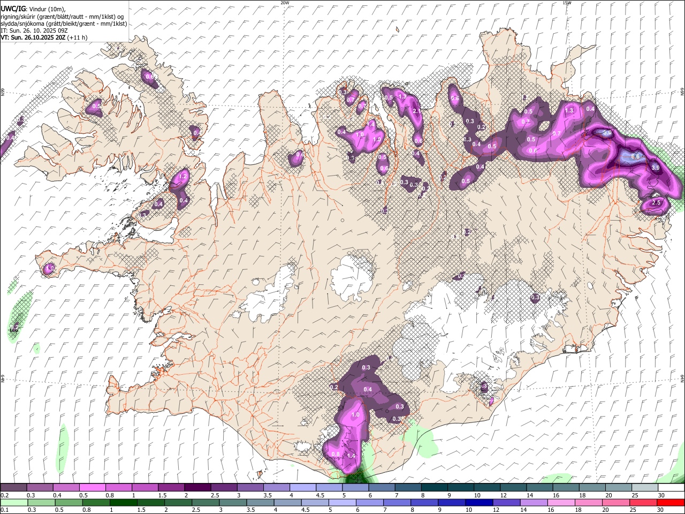The image size is (685, 514).
Task: Select the white swatch labeled 30 in top legend row
Action: click(x=671, y=487)
